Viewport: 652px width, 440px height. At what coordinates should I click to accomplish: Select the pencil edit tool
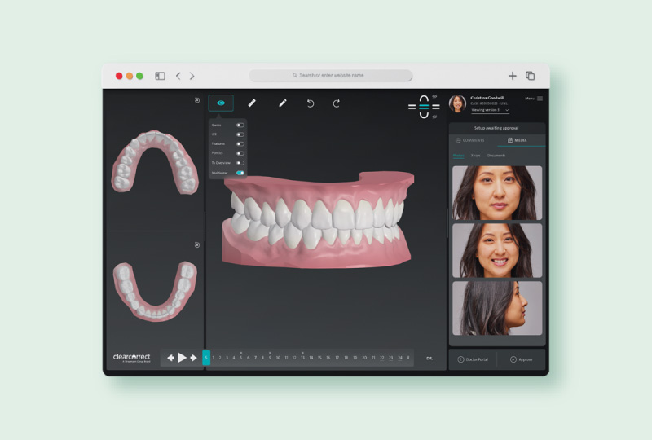(x=283, y=103)
